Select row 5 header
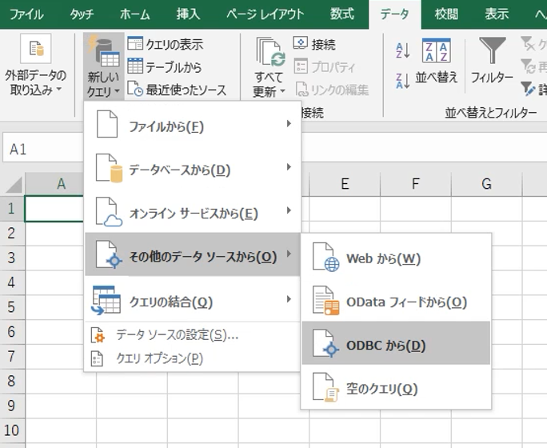 point(12,307)
